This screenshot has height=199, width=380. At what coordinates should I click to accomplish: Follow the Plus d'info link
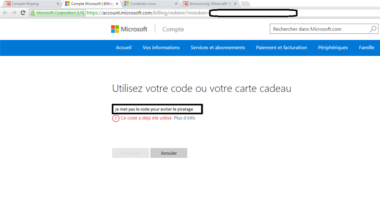coord(184,118)
